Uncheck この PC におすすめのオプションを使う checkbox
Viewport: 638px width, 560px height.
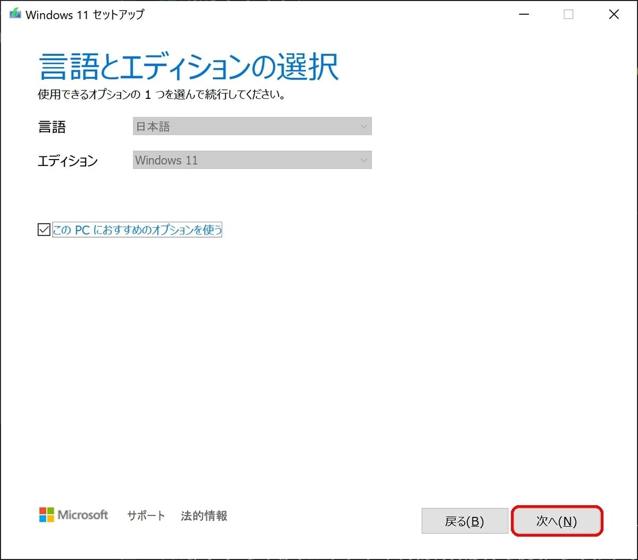pos(44,230)
